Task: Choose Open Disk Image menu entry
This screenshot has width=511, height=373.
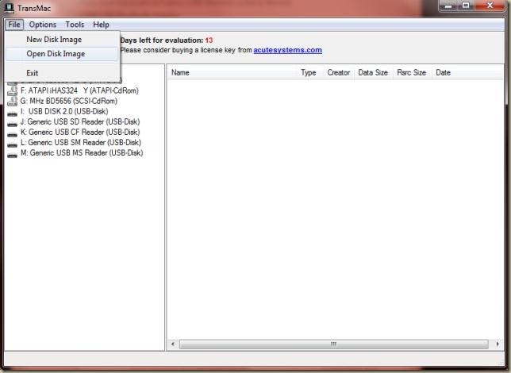Action: [x=62, y=54]
